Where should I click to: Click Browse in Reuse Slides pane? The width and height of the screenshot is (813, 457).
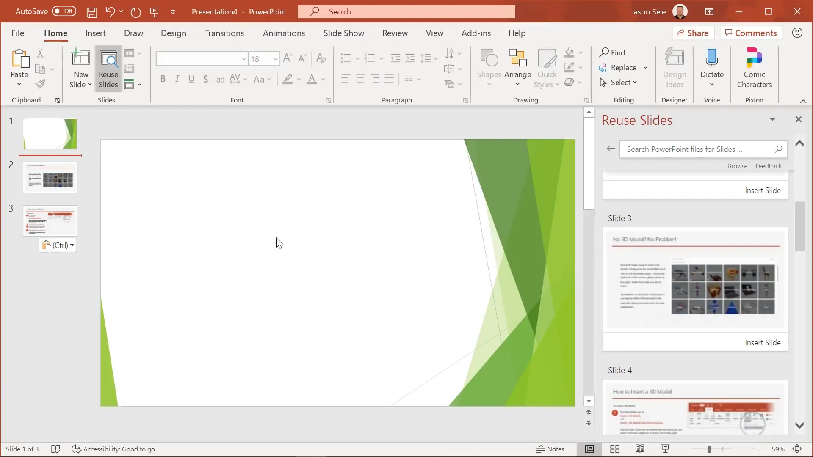737,166
